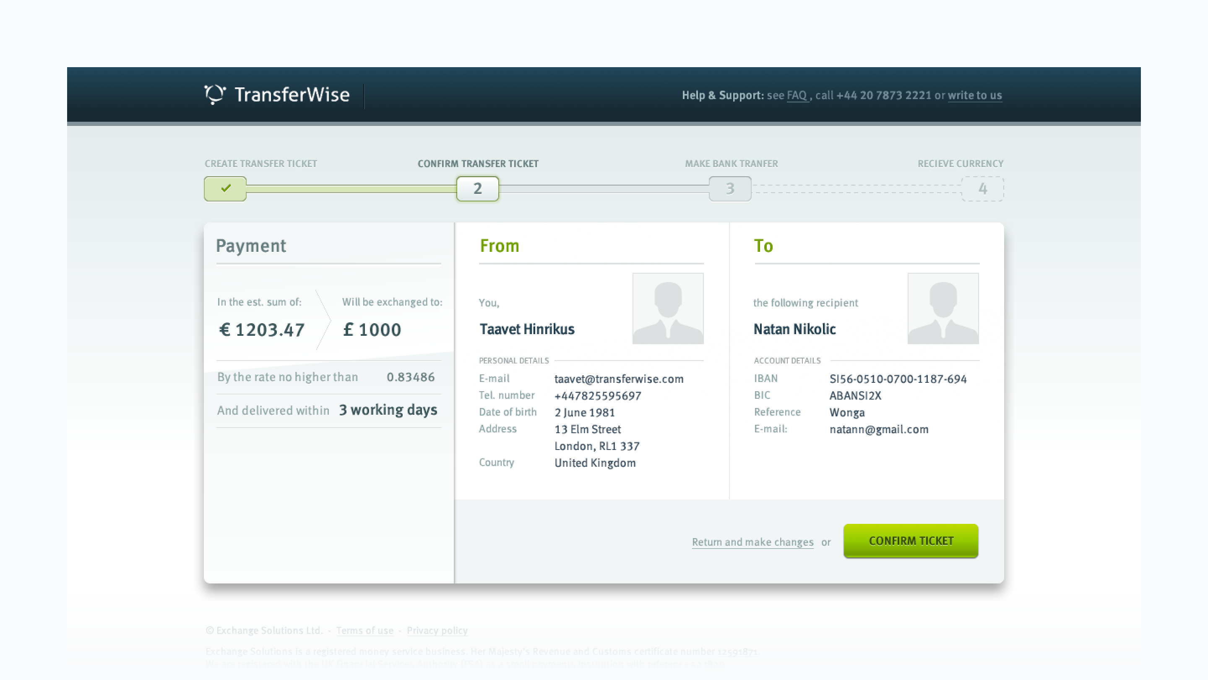Click the TransferWise wordmark text
Viewport: 1208px width, 680px height.
292,95
